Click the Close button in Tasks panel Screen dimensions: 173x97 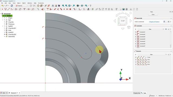(153, 15)
